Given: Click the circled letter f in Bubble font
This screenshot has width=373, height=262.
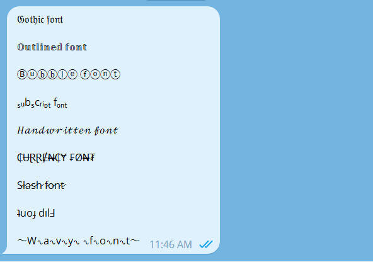Looking at the screenshot, I should [x=85, y=74].
